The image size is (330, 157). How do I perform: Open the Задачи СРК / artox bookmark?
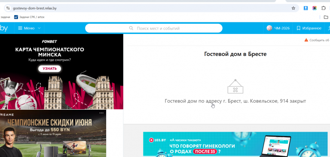click(x=29, y=17)
